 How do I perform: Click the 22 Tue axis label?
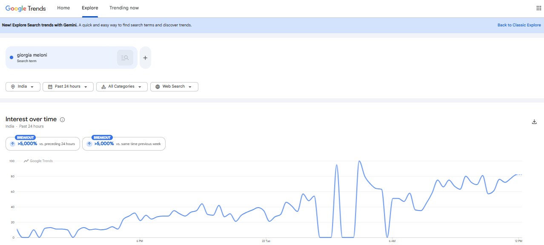tap(266, 242)
